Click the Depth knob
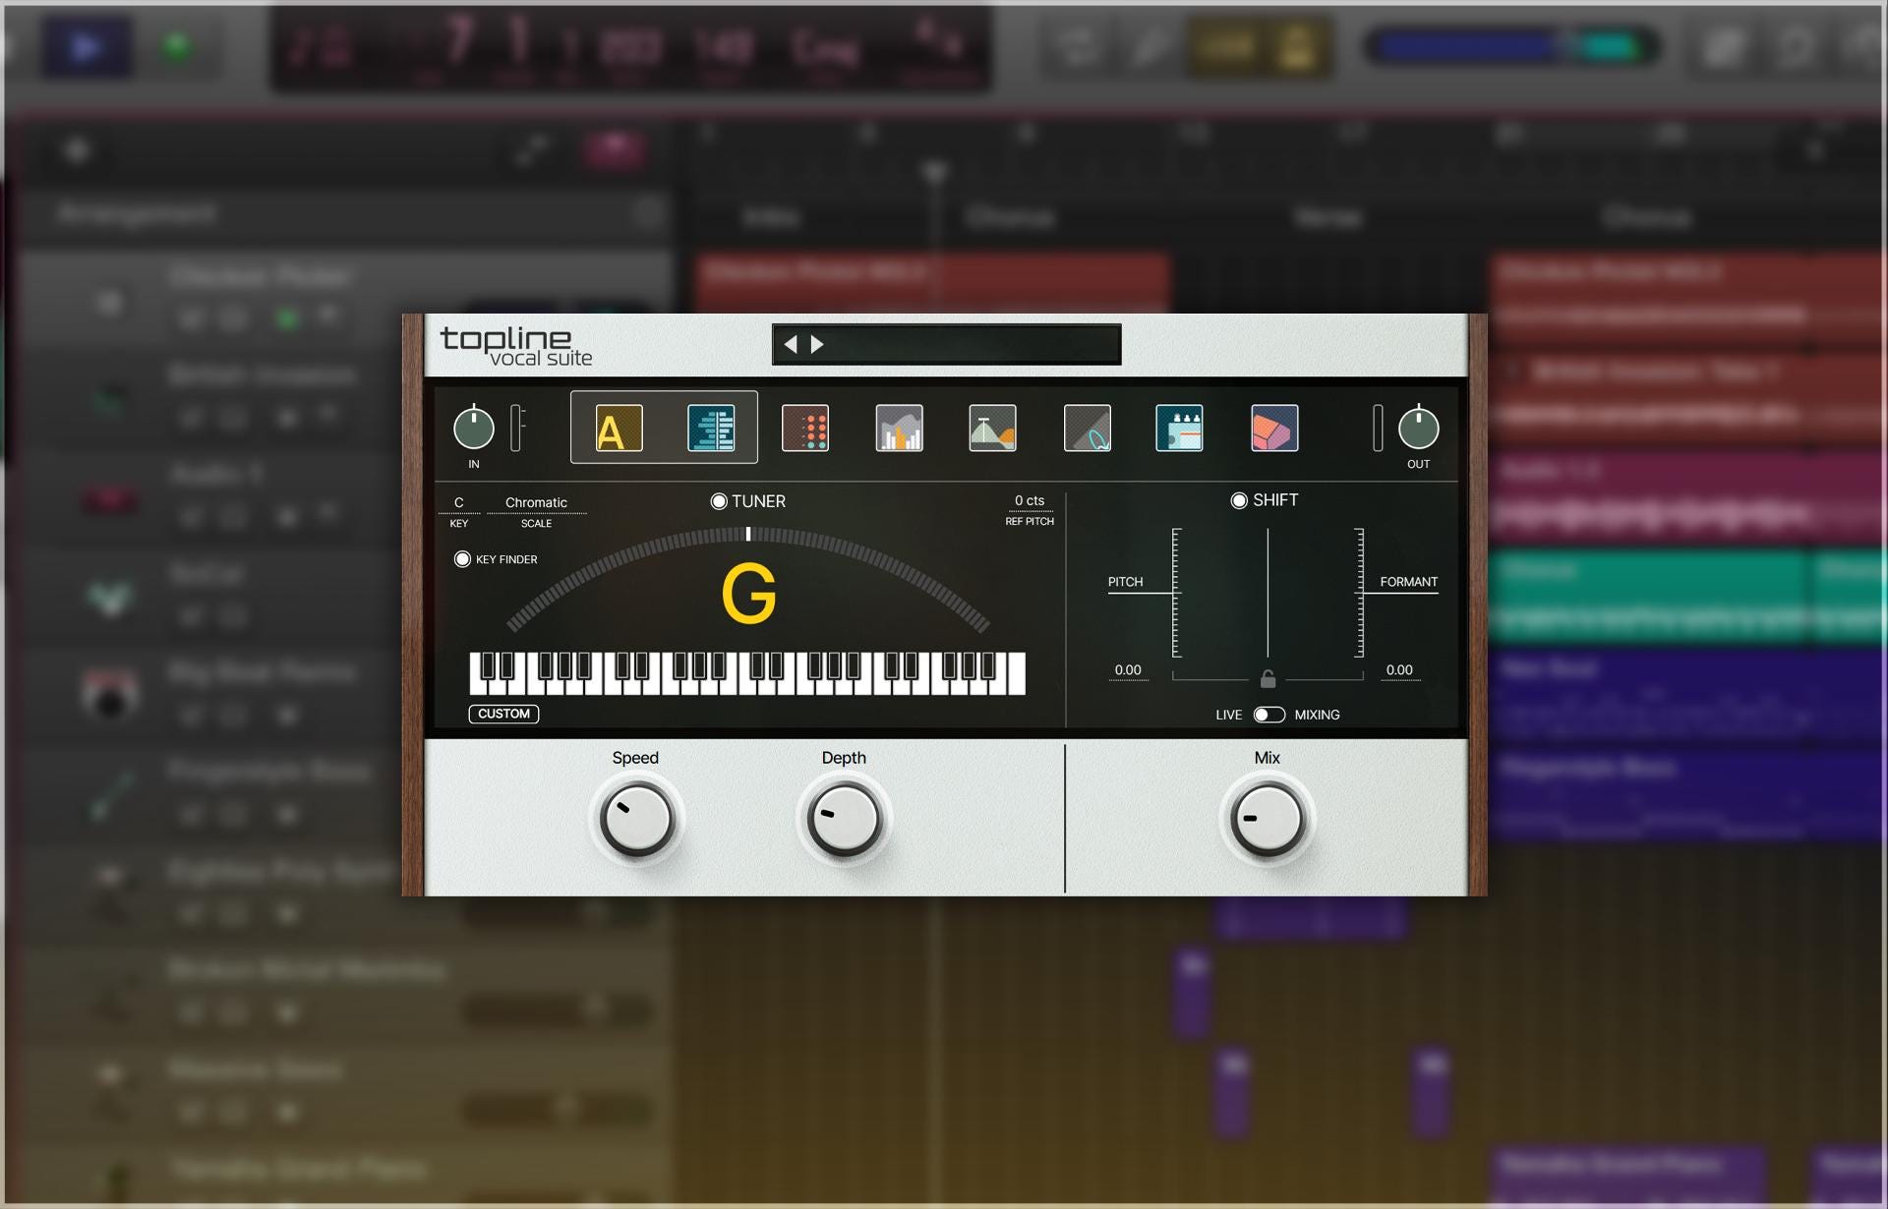Image resolution: width=1888 pixels, height=1209 pixels. coord(844,819)
